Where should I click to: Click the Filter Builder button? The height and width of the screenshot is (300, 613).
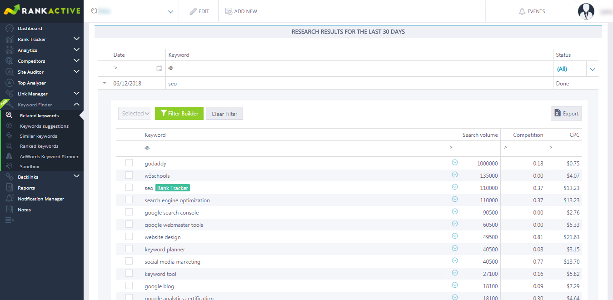(179, 114)
